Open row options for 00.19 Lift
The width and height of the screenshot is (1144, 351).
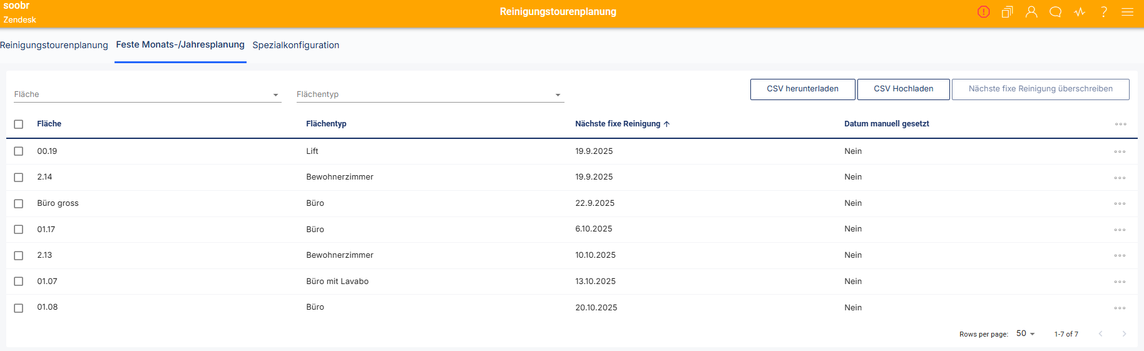pyautogui.click(x=1120, y=152)
